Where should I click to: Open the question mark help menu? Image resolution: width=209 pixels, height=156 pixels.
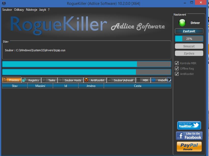(49, 10)
